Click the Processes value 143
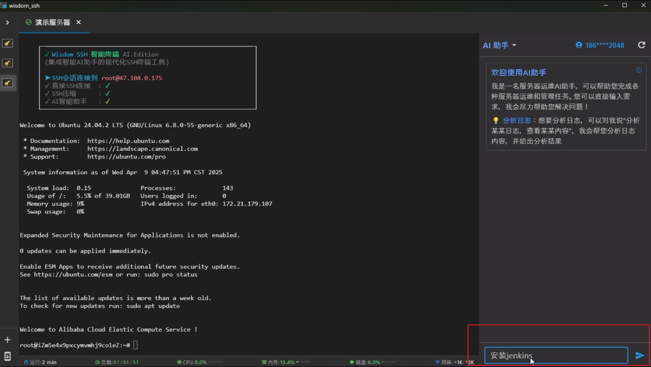 pyautogui.click(x=228, y=188)
